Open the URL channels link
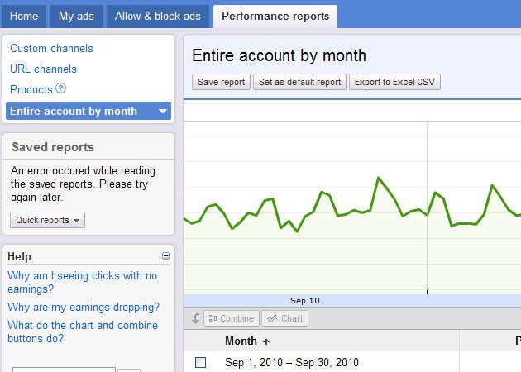The height and width of the screenshot is (372, 521). point(43,69)
